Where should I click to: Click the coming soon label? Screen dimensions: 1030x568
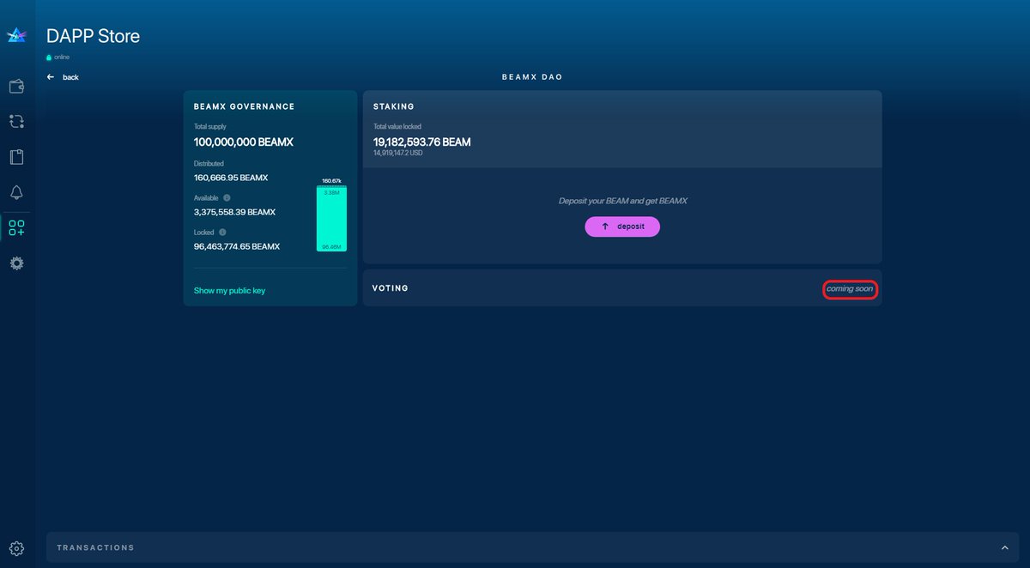850,289
